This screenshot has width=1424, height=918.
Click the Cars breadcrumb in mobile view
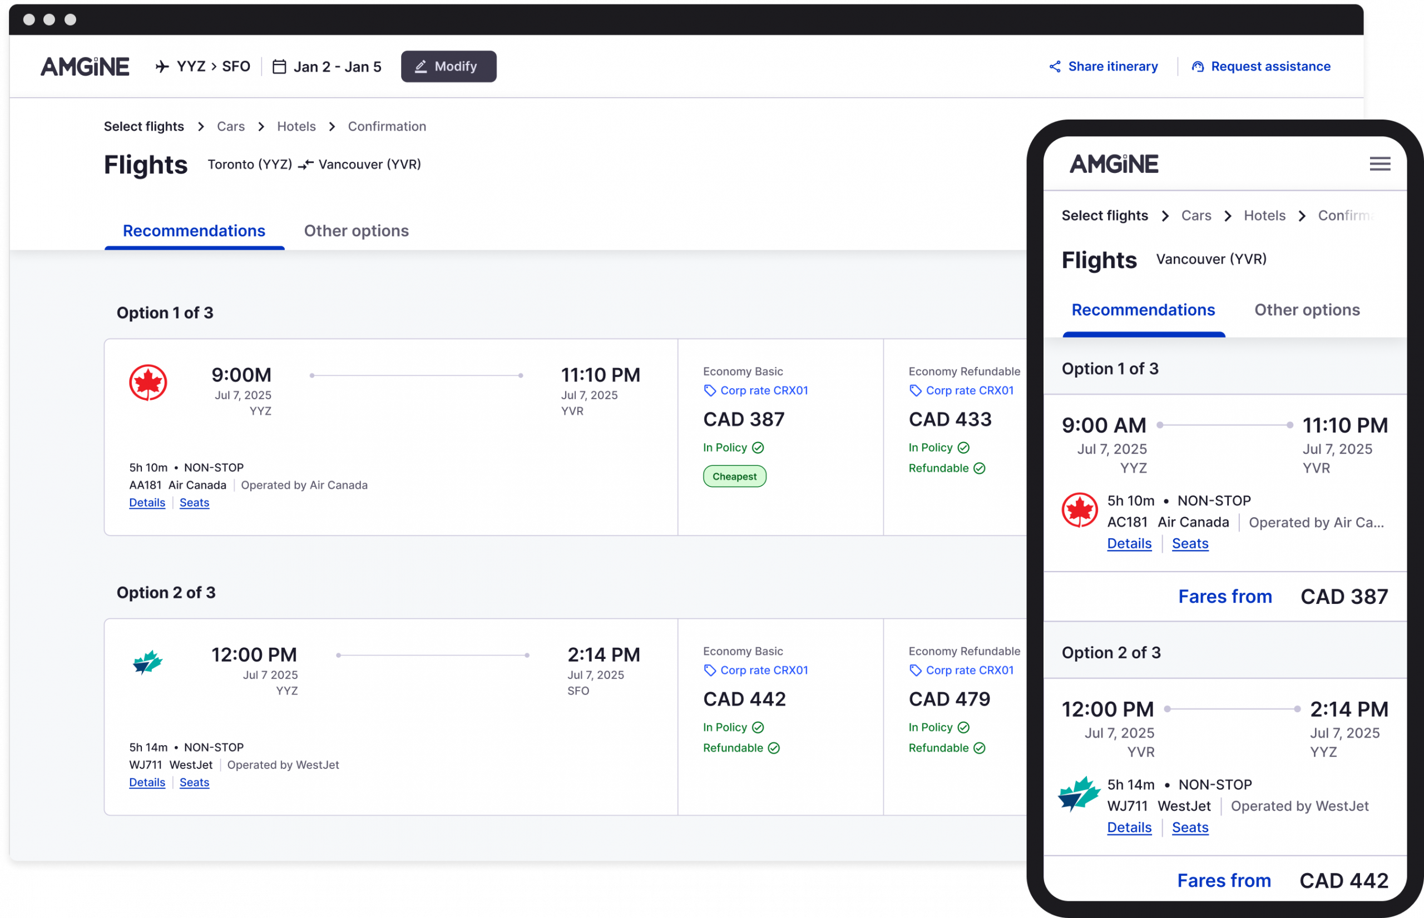click(1195, 215)
